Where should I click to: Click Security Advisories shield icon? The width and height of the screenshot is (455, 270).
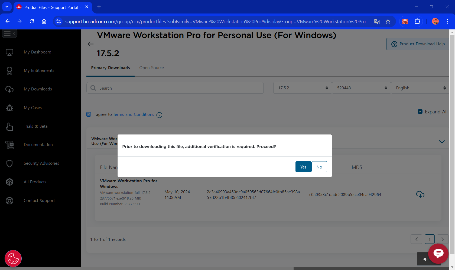9,163
